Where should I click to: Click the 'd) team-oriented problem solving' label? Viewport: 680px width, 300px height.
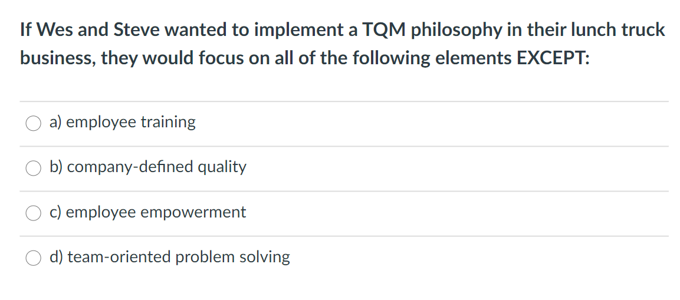[170, 256]
